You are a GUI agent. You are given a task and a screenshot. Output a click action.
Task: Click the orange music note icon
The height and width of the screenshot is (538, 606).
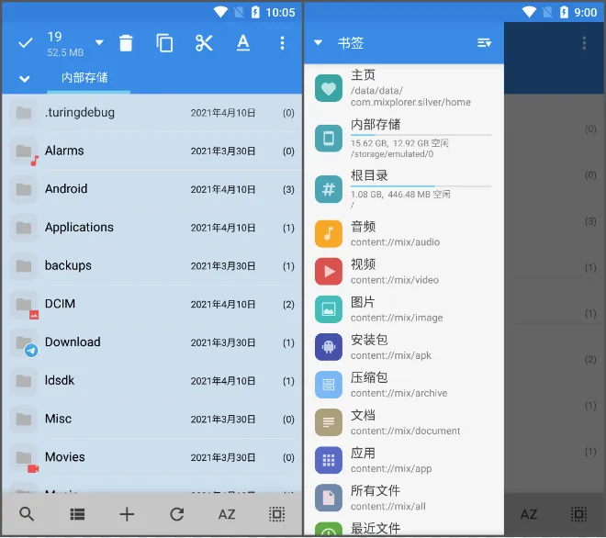[x=329, y=233]
